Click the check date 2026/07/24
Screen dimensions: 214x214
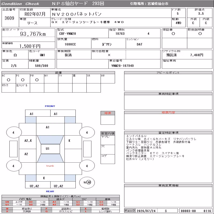(x=146, y=211)
